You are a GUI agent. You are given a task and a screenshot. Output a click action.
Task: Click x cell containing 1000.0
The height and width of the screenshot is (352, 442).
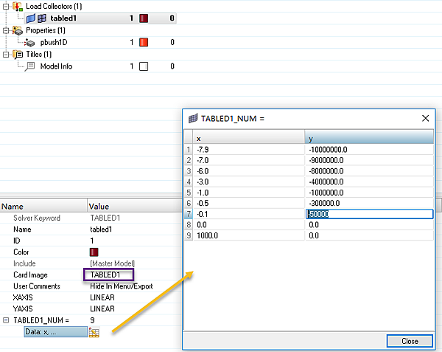tap(249, 235)
